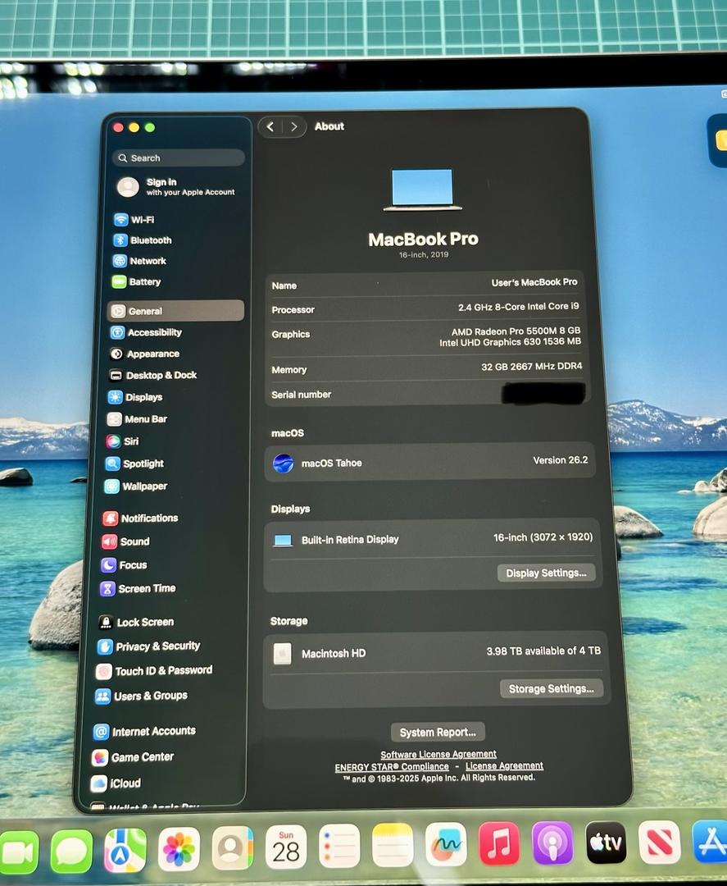Open Desktop & Dock settings

coord(153,375)
